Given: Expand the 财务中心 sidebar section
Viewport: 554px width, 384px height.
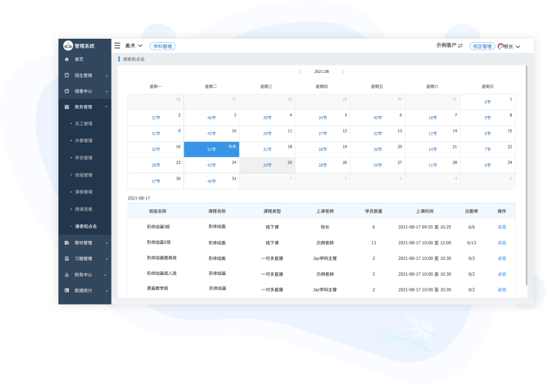Looking at the screenshot, I should pos(106,275).
